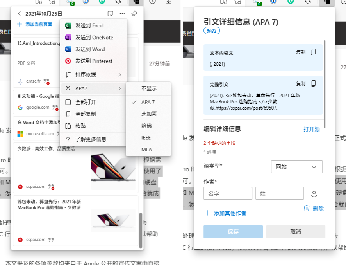Add a note with the sticky-note icon
Screen dimensions: 346x265
click(111, 14)
